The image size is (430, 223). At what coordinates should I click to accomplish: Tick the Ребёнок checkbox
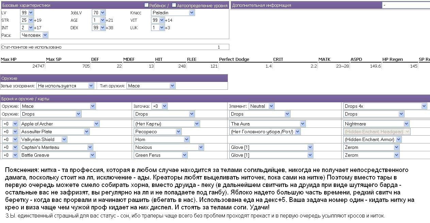click(147, 5)
